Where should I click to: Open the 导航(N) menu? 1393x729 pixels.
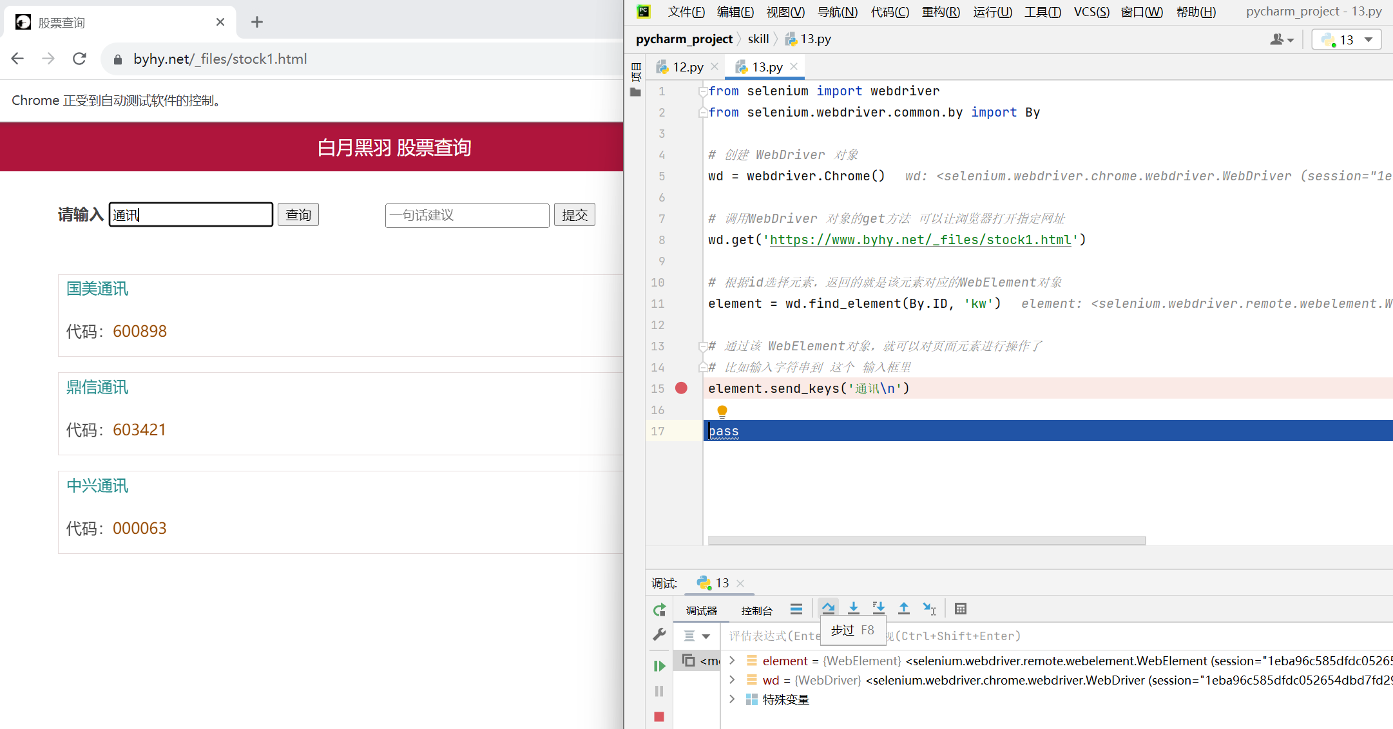[x=838, y=12]
